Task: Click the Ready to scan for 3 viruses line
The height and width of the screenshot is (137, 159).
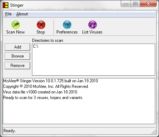Action: point(43,98)
